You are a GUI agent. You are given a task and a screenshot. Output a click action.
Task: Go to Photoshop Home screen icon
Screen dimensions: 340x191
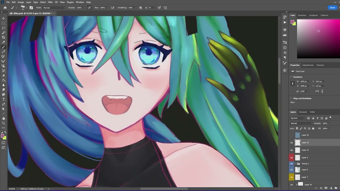[5, 8]
